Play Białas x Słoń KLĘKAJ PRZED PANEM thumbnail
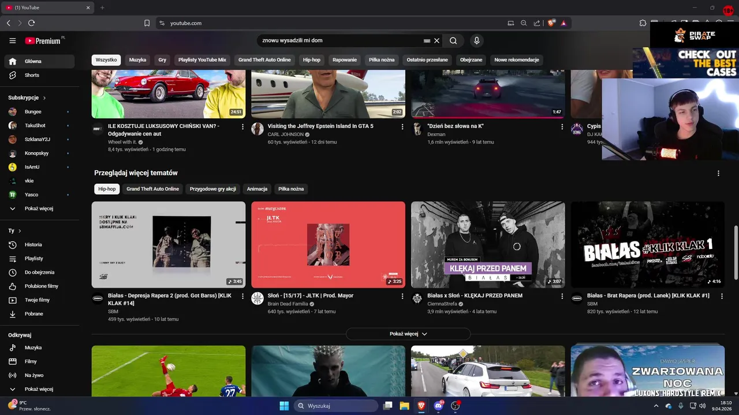The image size is (739, 415). (488, 244)
